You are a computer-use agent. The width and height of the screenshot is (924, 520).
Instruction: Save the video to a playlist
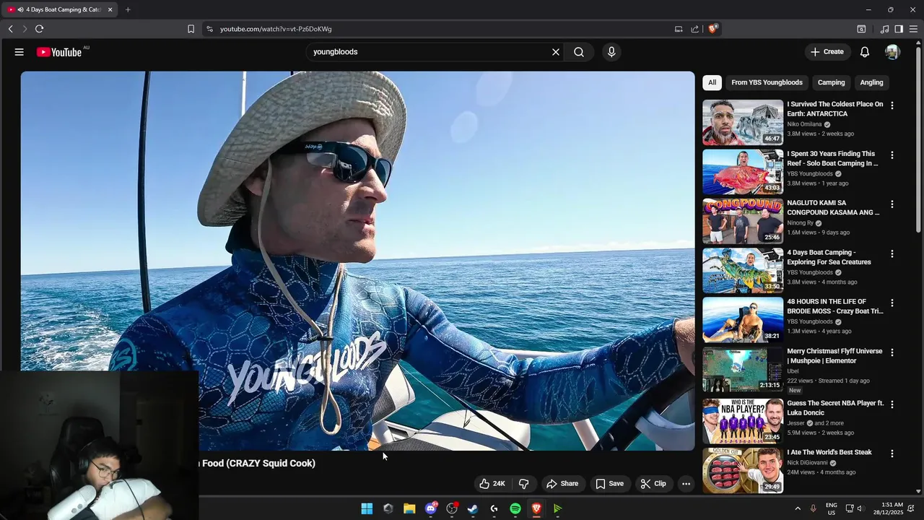click(x=609, y=484)
